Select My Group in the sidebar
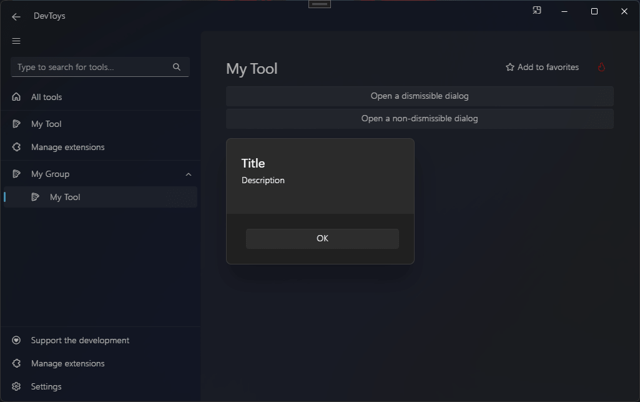This screenshot has height=402, width=640. tap(50, 174)
